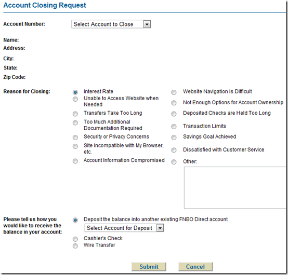
Task: Click the Cancel button
Action: pyautogui.click(x=195, y=267)
